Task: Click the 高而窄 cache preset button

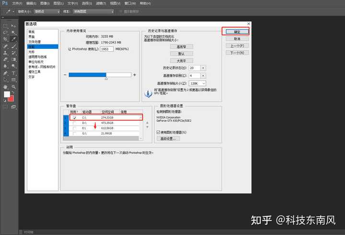Action: tap(182, 47)
